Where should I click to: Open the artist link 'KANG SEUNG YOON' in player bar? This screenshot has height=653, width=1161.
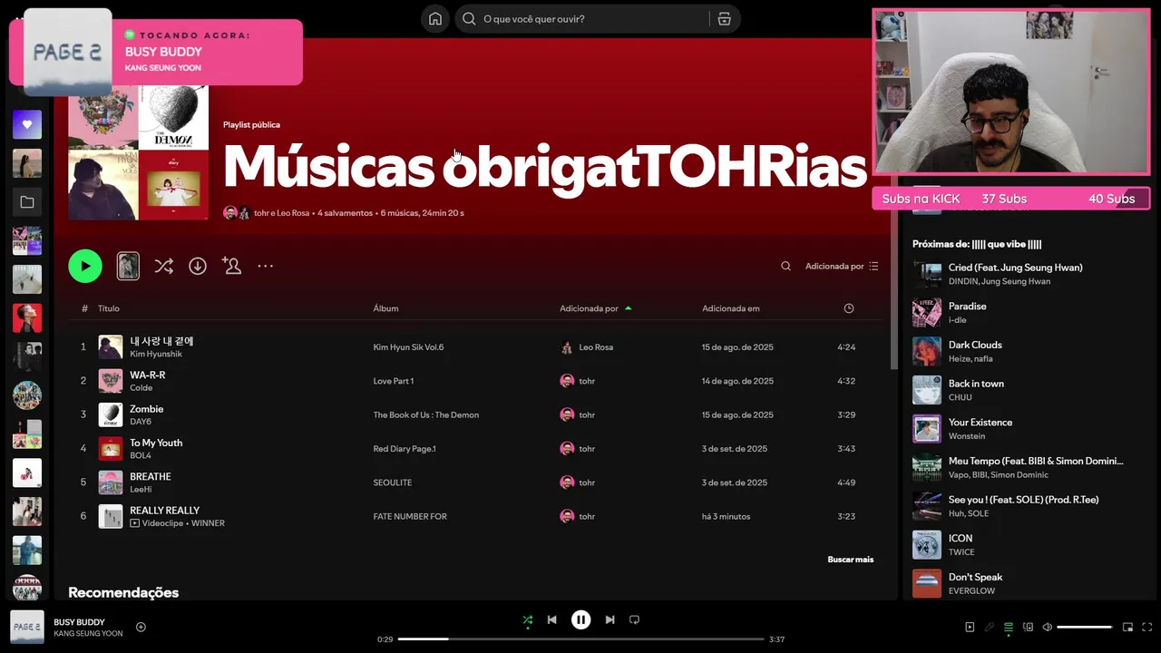[x=88, y=634]
